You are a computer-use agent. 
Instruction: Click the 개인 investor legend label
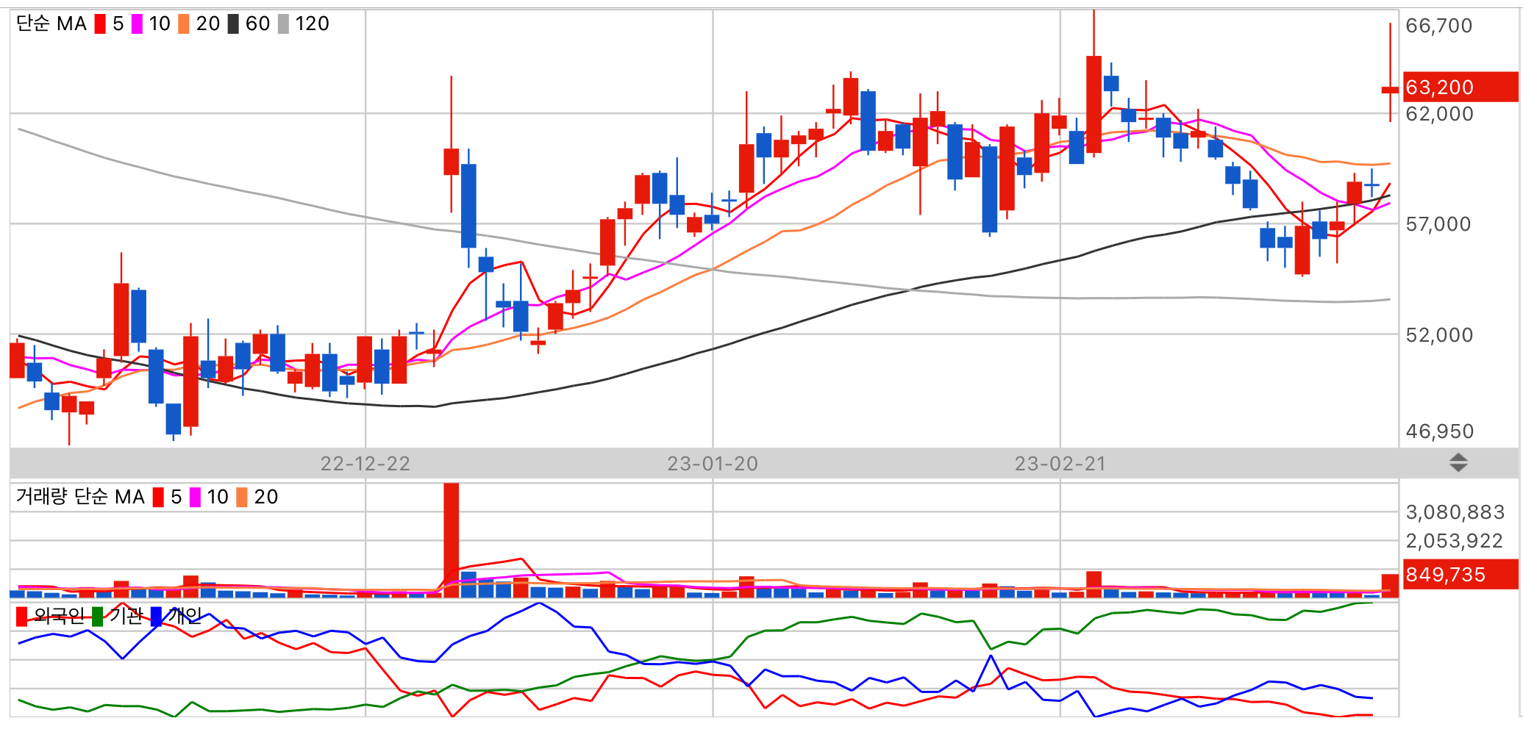point(184,616)
